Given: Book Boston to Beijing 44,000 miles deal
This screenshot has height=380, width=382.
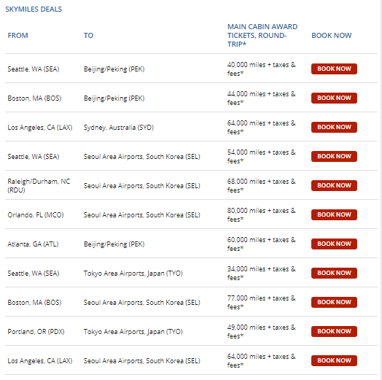Looking at the screenshot, I should tap(334, 98).
